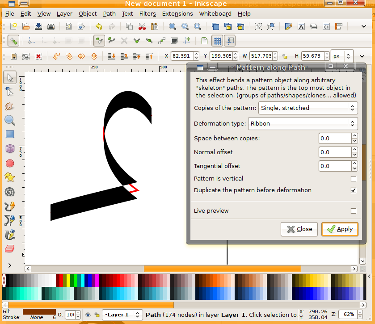
Task: Pick the Rectangle tool
Action: click(10, 135)
